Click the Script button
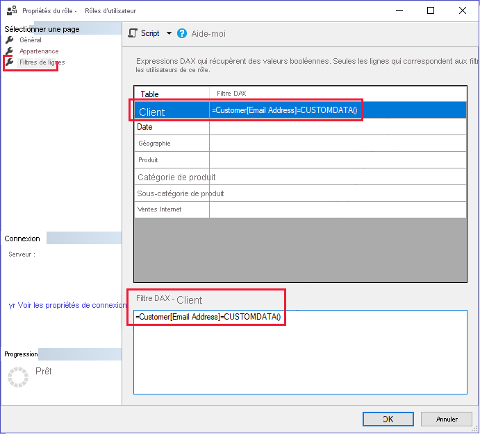The image size is (480, 434). pyautogui.click(x=150, y=33)
